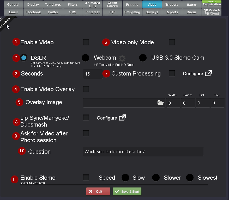Click the Save & Start button

pos(127,191)
